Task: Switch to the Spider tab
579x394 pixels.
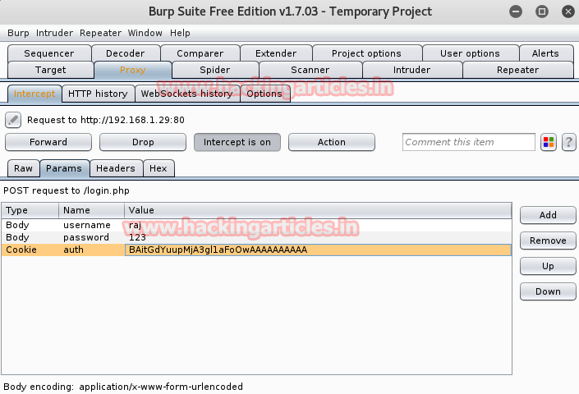Action: (215, 70)
